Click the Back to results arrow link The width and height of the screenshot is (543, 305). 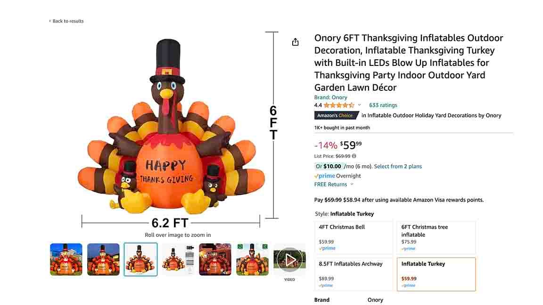pyautogui.click(x=66, y=21)
